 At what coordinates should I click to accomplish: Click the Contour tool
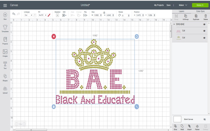206,127
